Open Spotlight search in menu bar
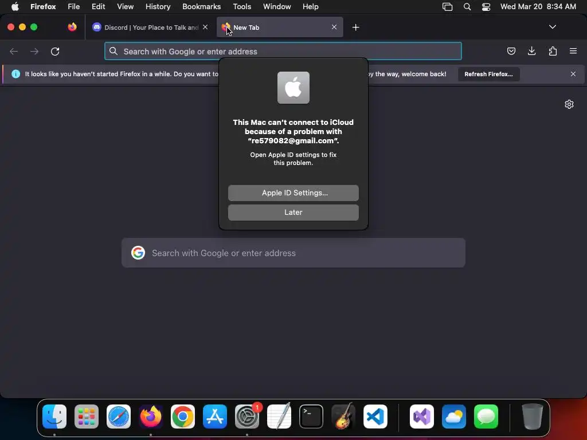 tap(467, 6)
